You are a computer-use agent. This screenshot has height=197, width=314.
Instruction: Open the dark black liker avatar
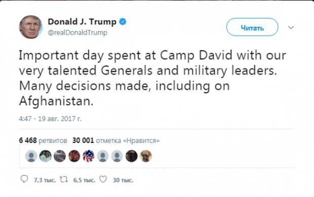pyautogui.click(x=132, y=156)
